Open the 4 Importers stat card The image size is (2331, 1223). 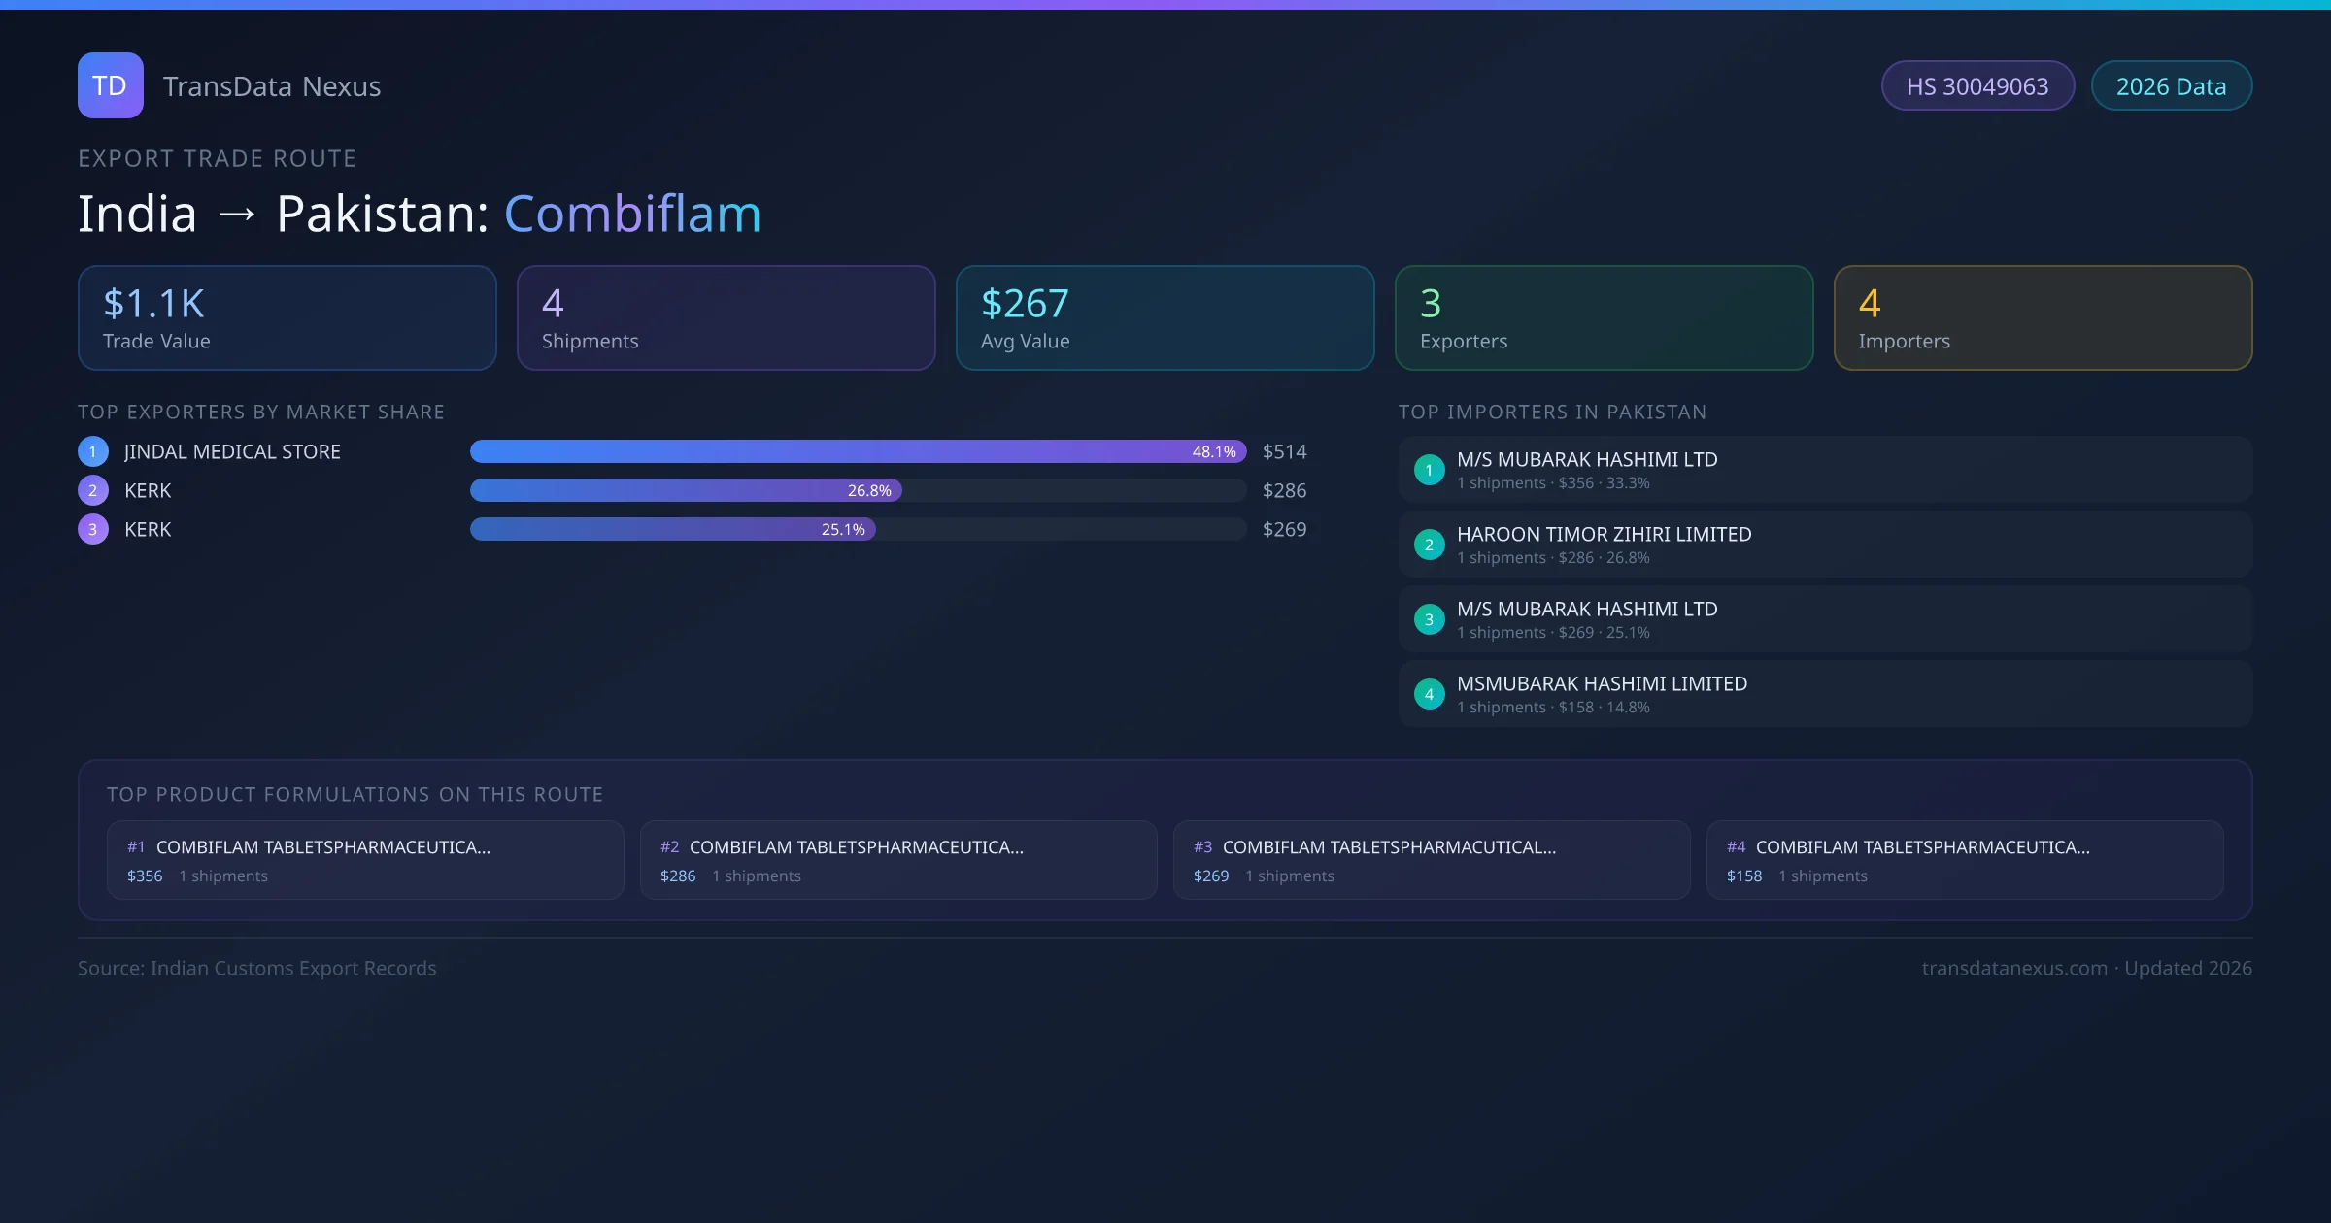pos(2043,318)
